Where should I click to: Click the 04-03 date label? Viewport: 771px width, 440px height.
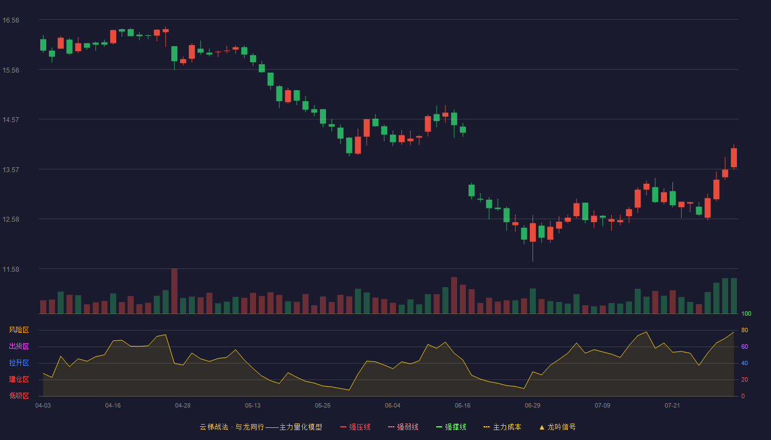pos(43,405)
